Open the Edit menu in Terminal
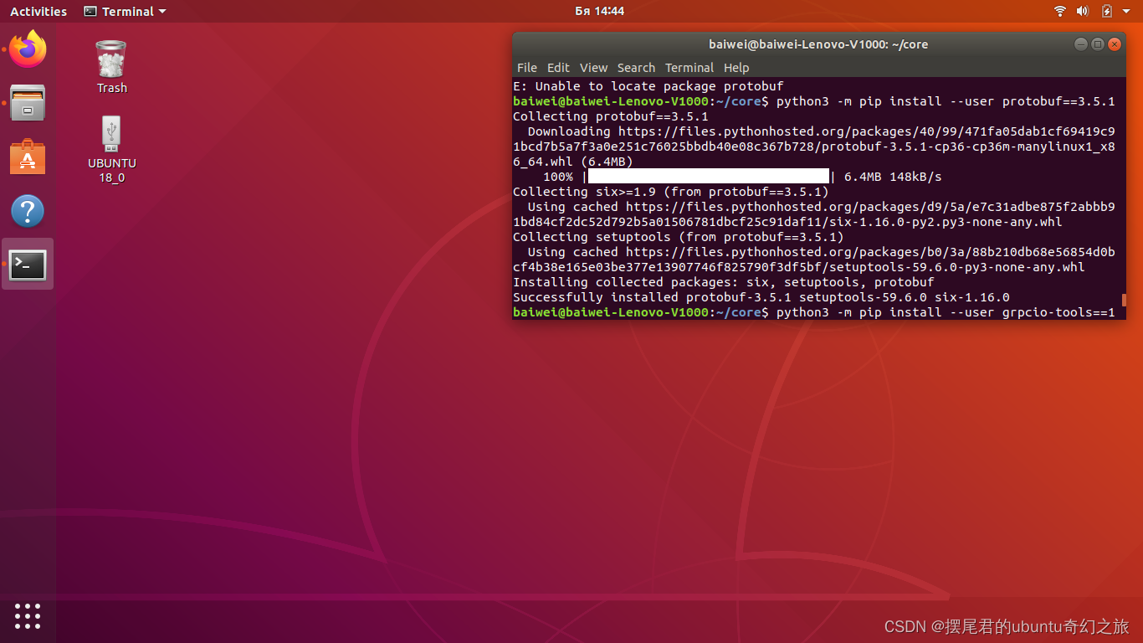 coord(558,68)
